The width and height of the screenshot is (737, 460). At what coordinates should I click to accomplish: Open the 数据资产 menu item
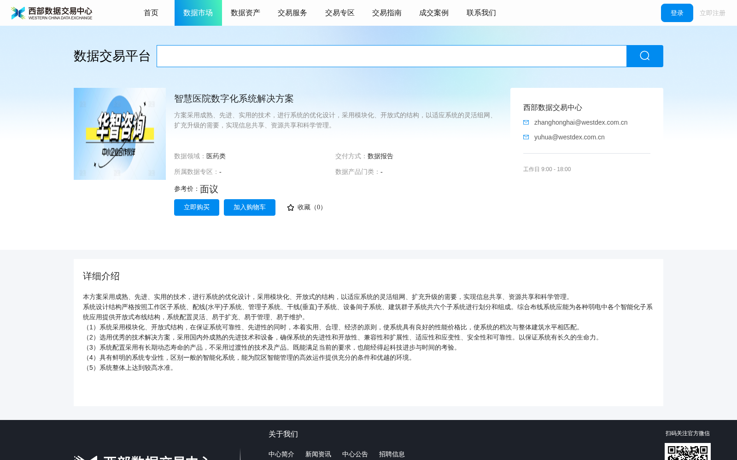click(246, 13)
